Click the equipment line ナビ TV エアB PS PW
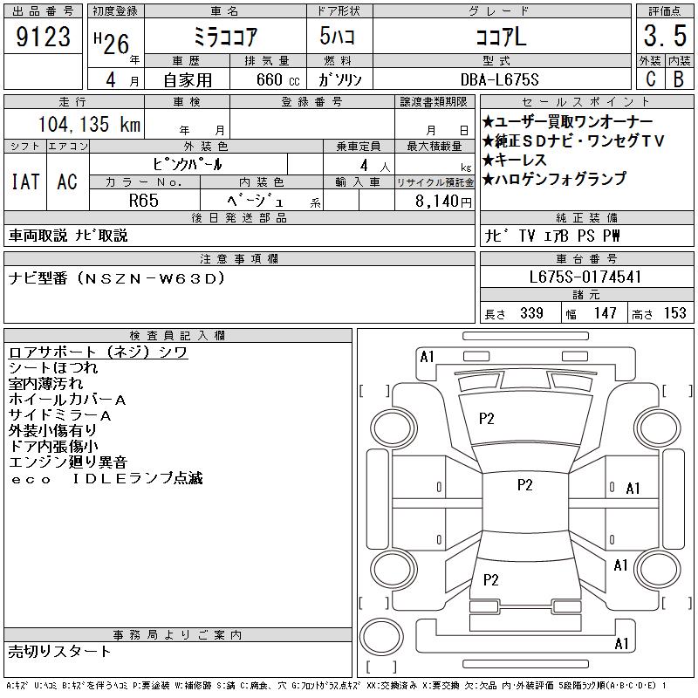Viewport: 698px width, 698px height. click(x=551, y=236)
